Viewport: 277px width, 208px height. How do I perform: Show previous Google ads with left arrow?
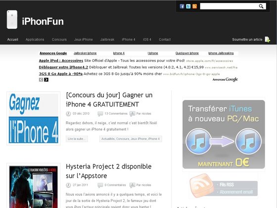click(x=41, y=80)
